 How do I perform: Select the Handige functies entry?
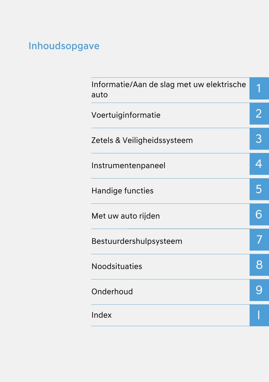click(x=122, y=191)
